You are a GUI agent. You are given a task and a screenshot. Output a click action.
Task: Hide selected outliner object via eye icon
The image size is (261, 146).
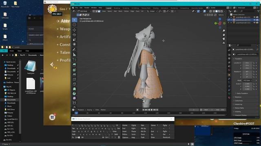coord(254,20)
